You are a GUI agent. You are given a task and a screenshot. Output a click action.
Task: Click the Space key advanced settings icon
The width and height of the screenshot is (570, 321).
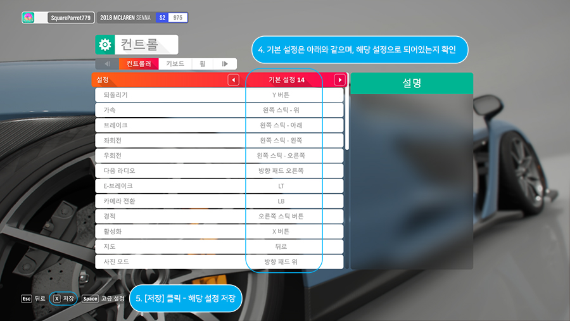coord(90,298)
